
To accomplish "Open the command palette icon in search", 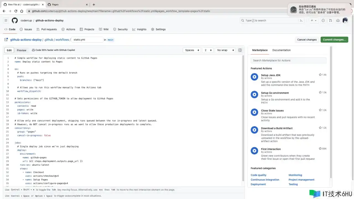I will click(301, 20).
